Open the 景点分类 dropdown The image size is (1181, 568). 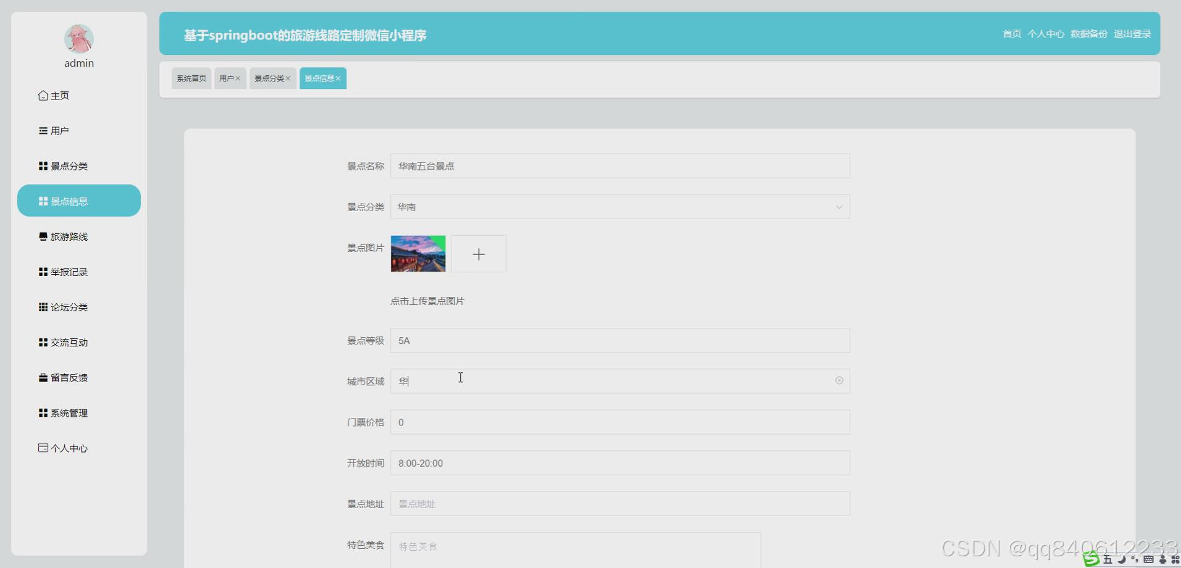(x=620, y=207)
